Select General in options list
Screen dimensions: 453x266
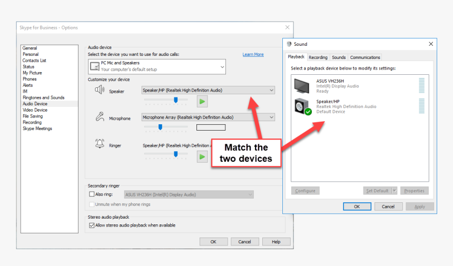pyautogui.click(x=29, y=48)
